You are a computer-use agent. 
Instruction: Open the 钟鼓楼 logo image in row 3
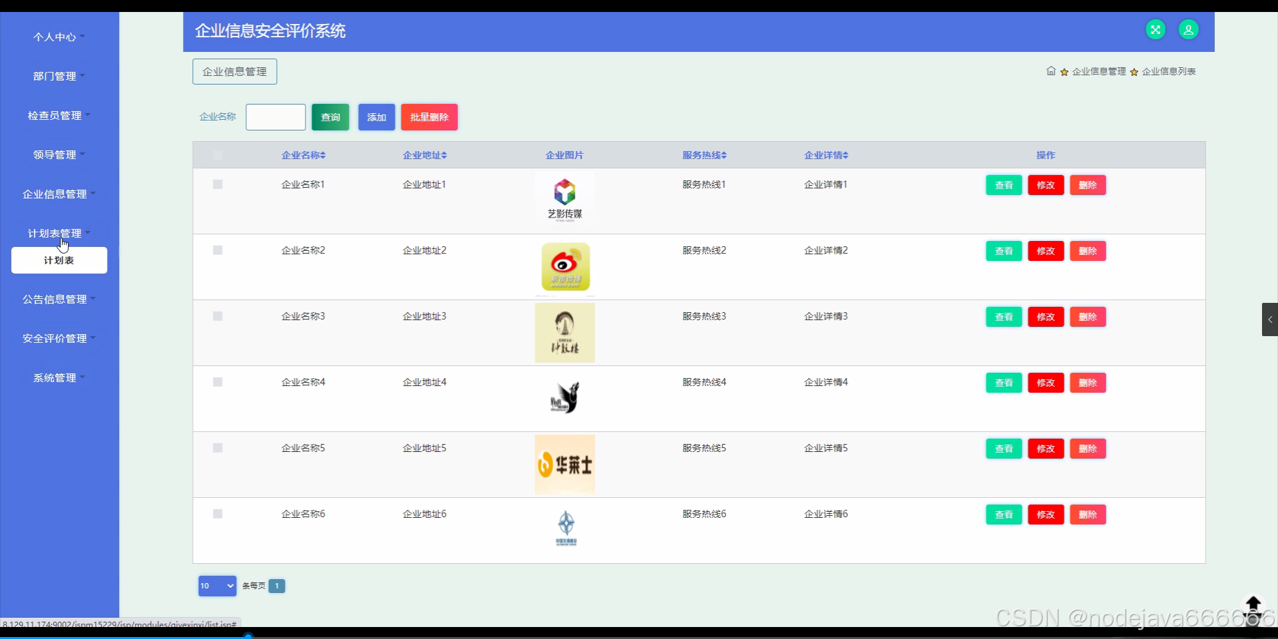565,333
